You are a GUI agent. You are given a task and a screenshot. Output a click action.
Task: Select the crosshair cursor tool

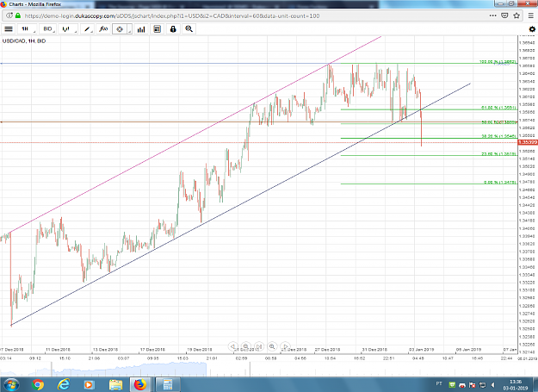pos(120,29)
